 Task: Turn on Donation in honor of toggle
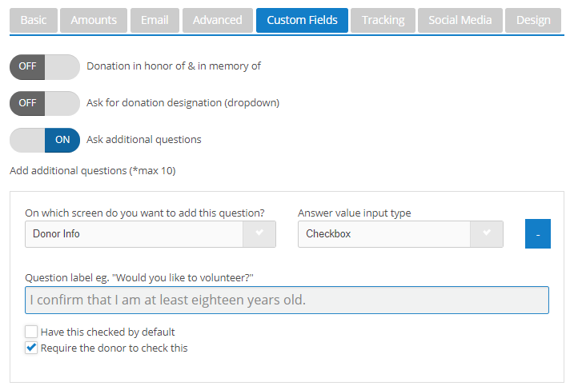[45, 66]
